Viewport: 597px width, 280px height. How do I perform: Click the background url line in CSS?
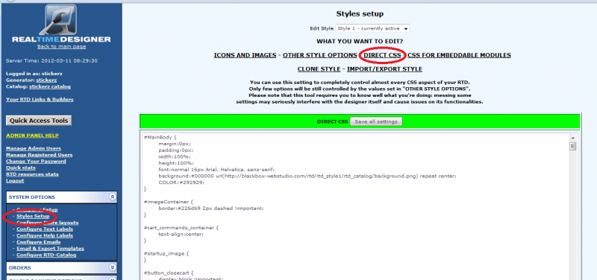click(307, 176)
